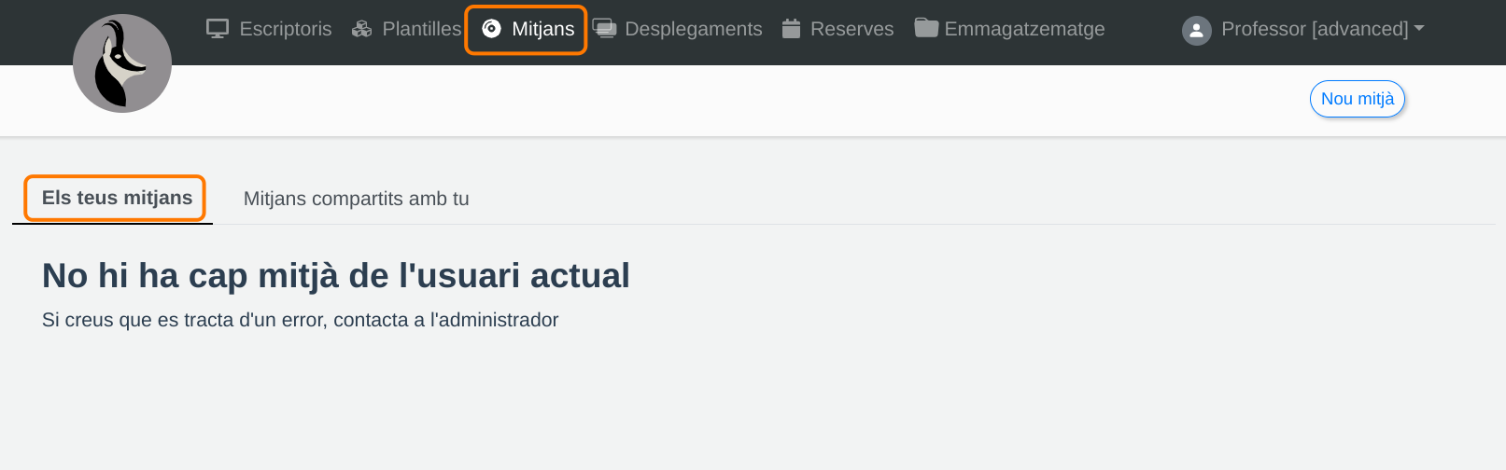Go to the Emmagatzematge label
The image size is (1506, 470).
click(x=1024, y=29)
